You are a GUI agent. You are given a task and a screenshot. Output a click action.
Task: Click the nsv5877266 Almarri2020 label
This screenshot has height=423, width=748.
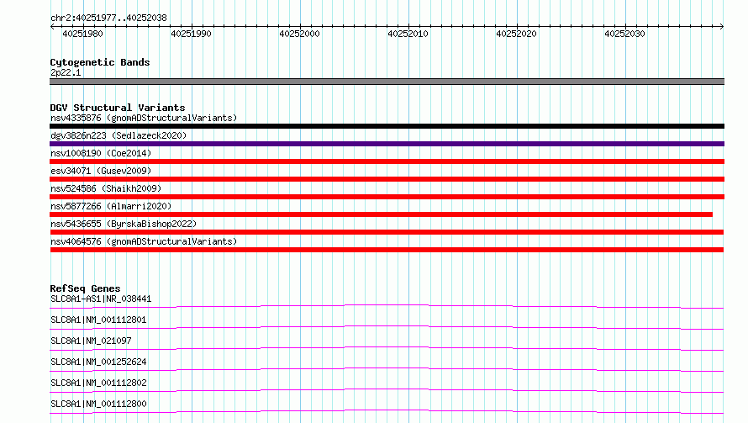pos(111,206)
